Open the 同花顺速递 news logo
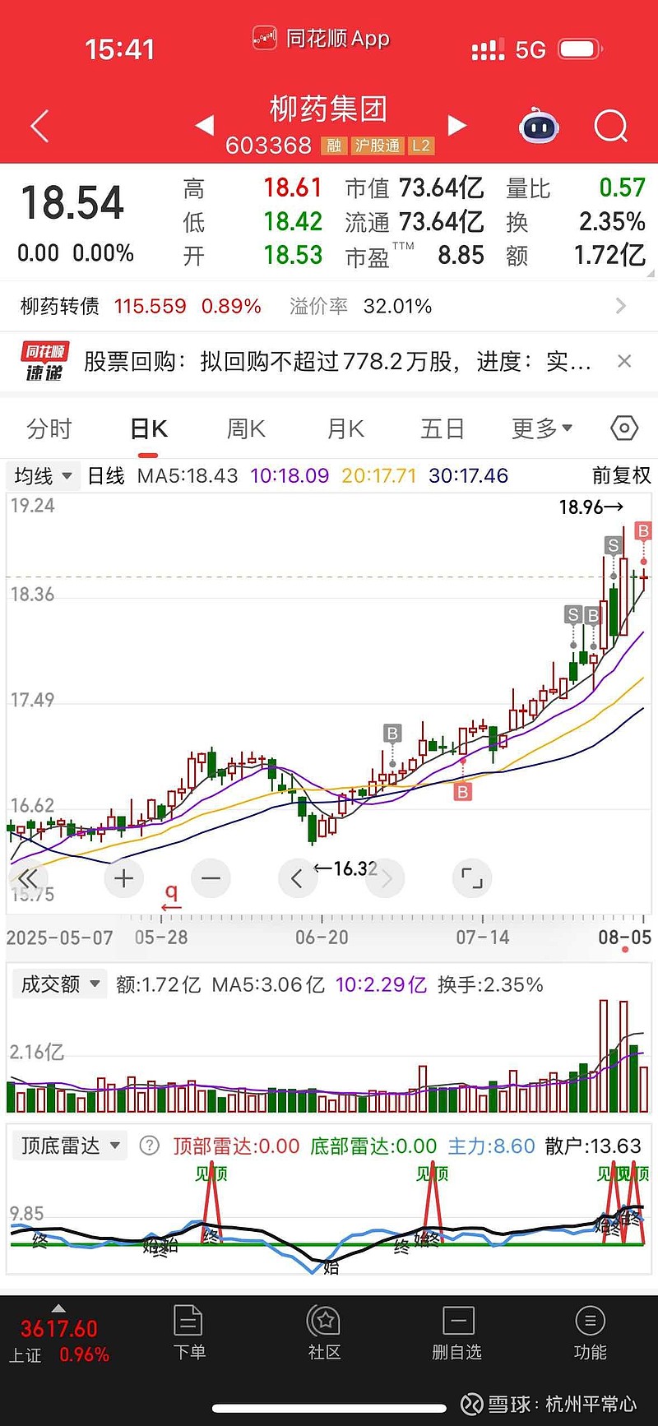Image resolution: width=658 pixels, height=1426 pixels. pos(44,362)
